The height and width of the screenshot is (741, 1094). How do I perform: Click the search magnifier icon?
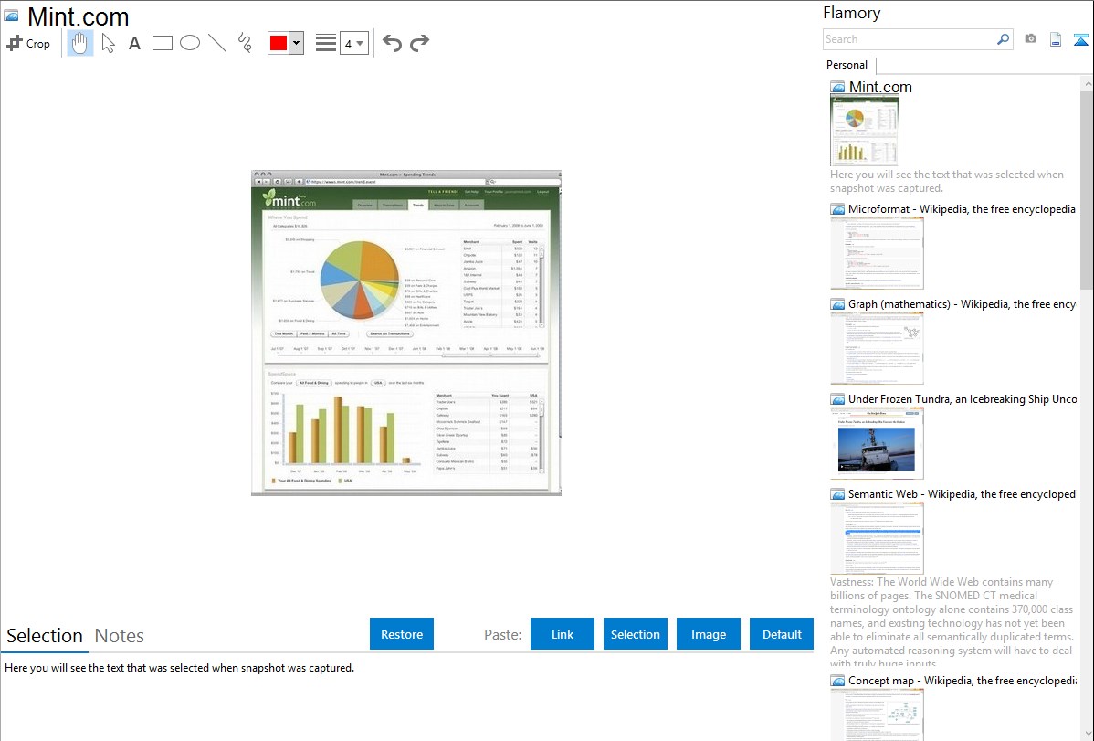1004,39
